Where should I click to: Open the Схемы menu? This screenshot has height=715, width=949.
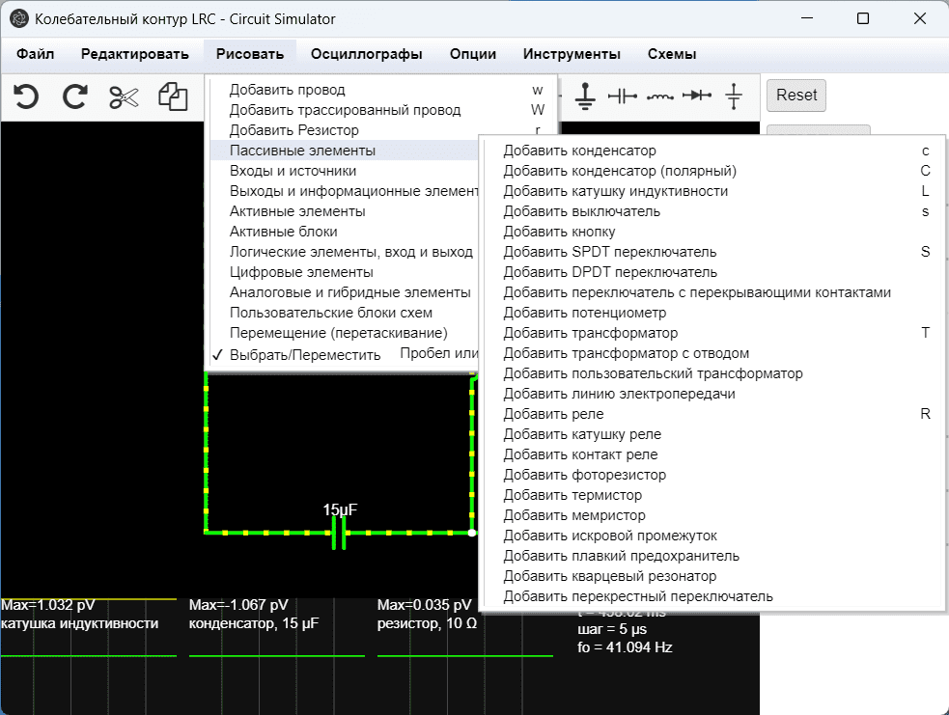(672, 54)
